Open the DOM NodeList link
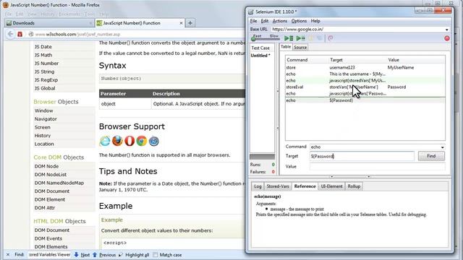This screenshot has width=463, height=260. pos(51,175)
